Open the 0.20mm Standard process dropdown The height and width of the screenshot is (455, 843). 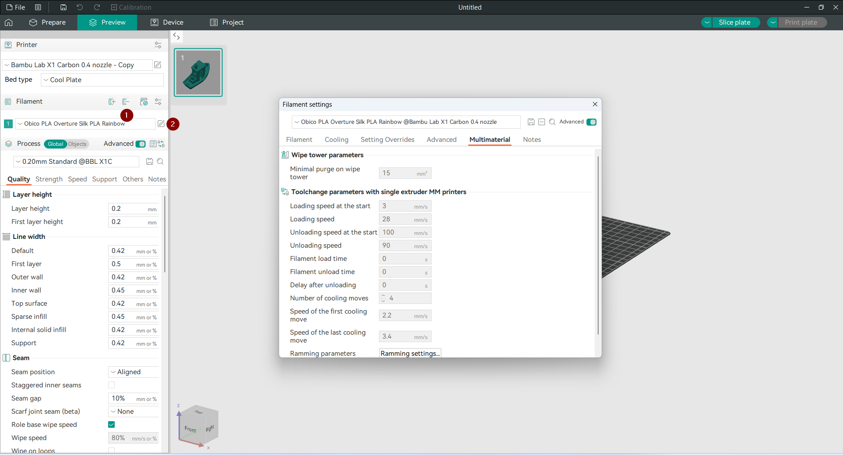point(76,162)
